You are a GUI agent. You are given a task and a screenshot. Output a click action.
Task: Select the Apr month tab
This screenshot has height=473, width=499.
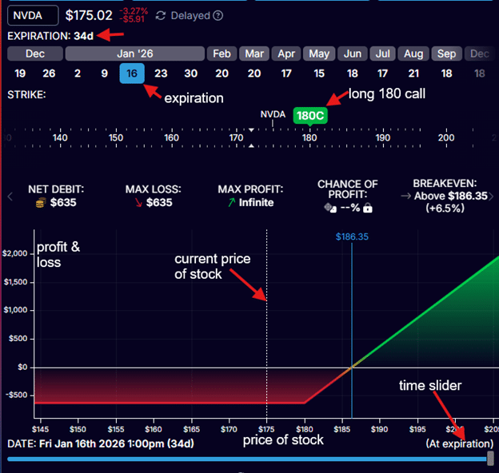tap(286, 54)
